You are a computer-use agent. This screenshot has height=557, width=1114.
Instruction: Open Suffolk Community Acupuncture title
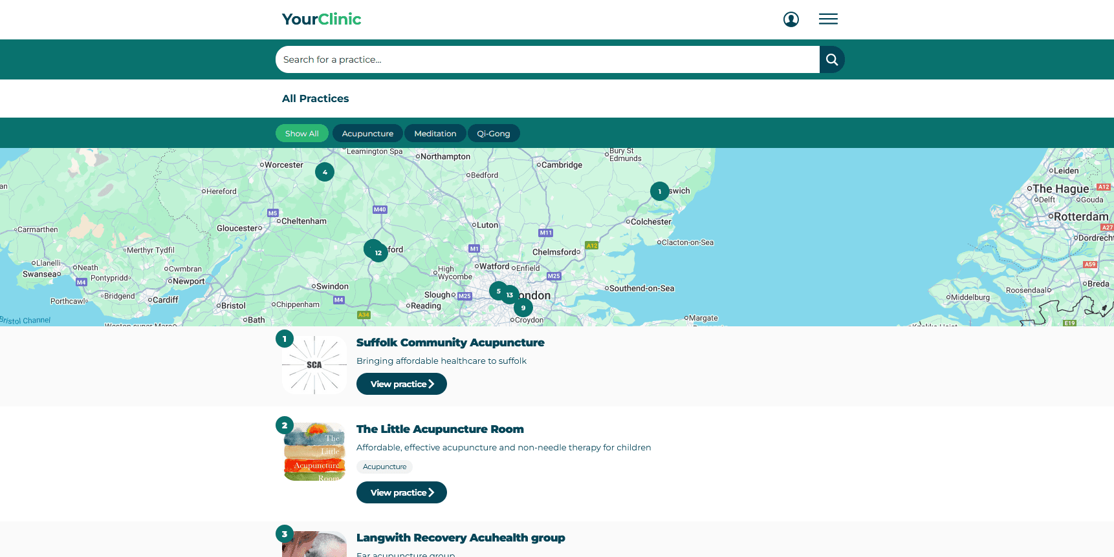pyautogui.click(x=450, y=342)
